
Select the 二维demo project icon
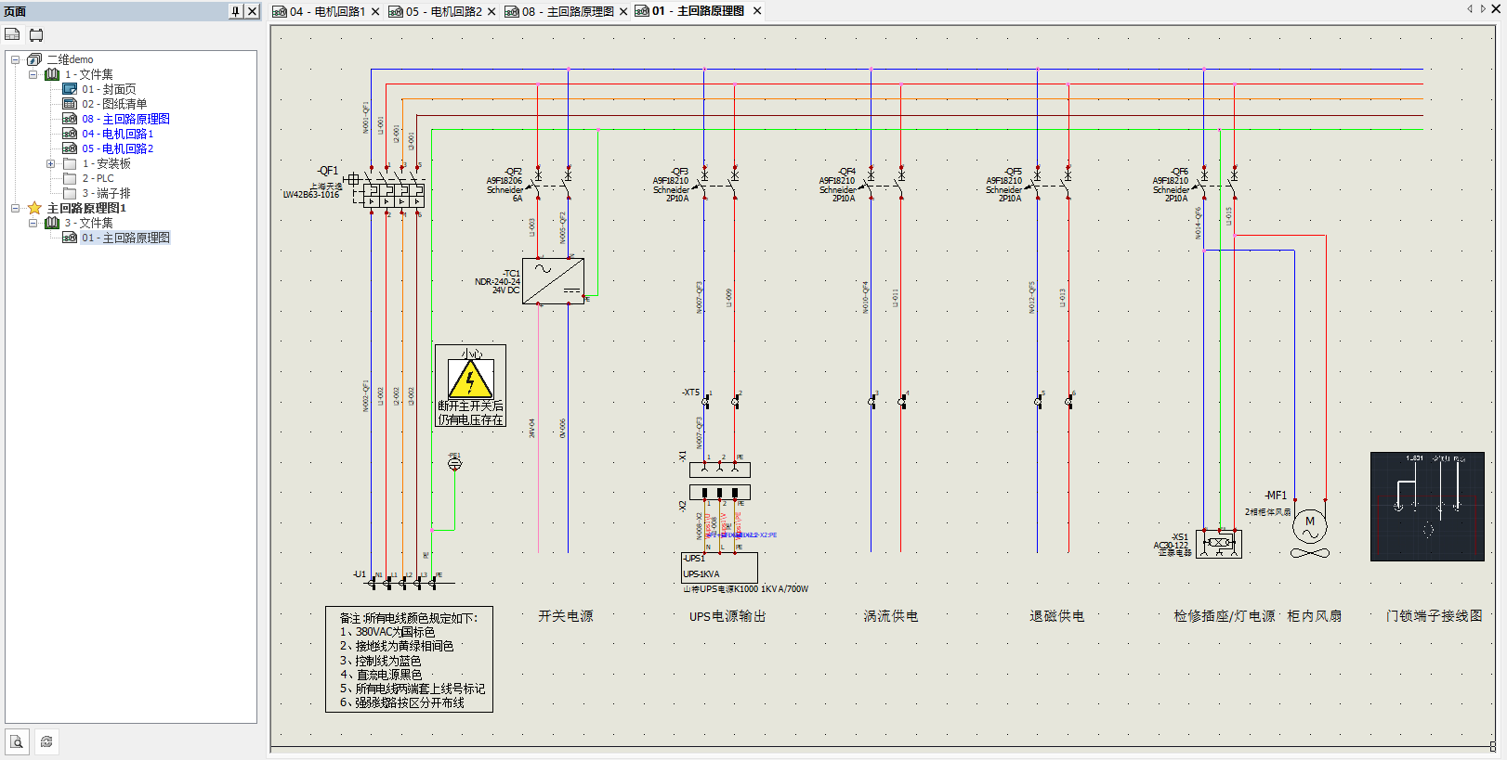34,59
